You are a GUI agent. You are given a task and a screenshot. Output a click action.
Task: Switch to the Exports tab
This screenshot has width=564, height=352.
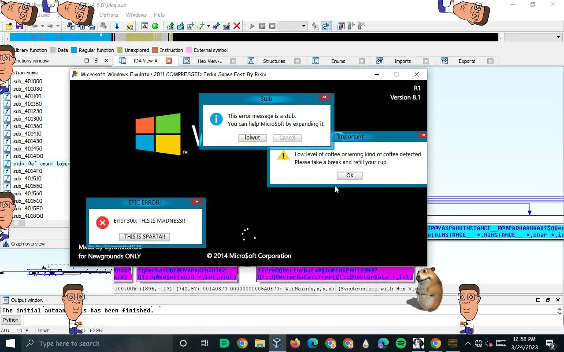(467, 61)
